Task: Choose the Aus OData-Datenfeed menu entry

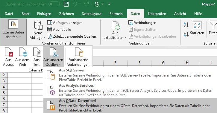Action: [x=130, y=106]
